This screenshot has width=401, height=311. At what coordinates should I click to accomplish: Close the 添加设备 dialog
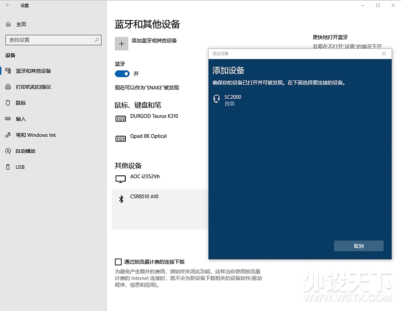click(384, 54)
